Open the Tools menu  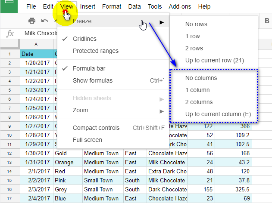point(155,6)
